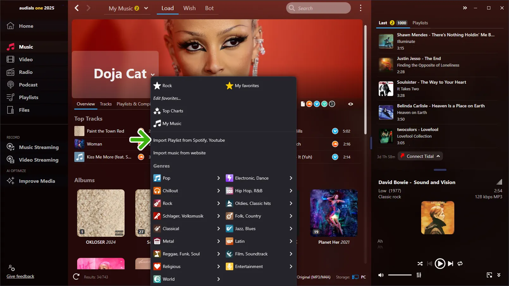This screenshot has height=286, width=509.
Task: Go back with the left arrow
Action: click(77, 8)
